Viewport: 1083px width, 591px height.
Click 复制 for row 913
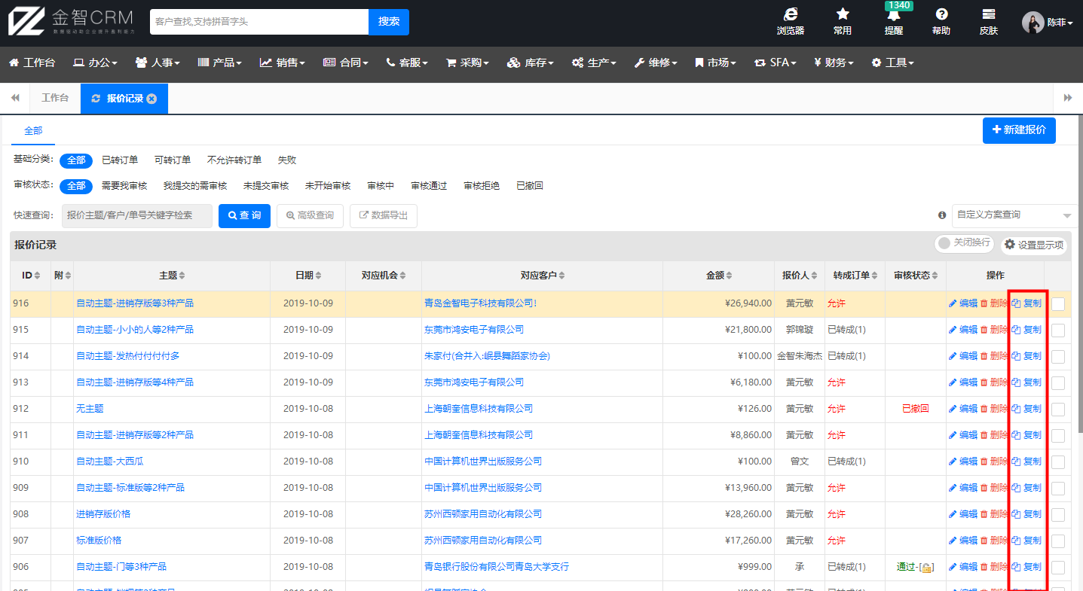1026,382
